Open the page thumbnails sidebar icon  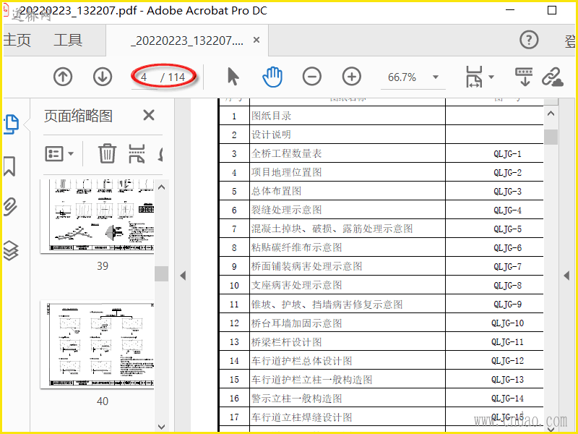pyautogui.click(x=11, y=124)
